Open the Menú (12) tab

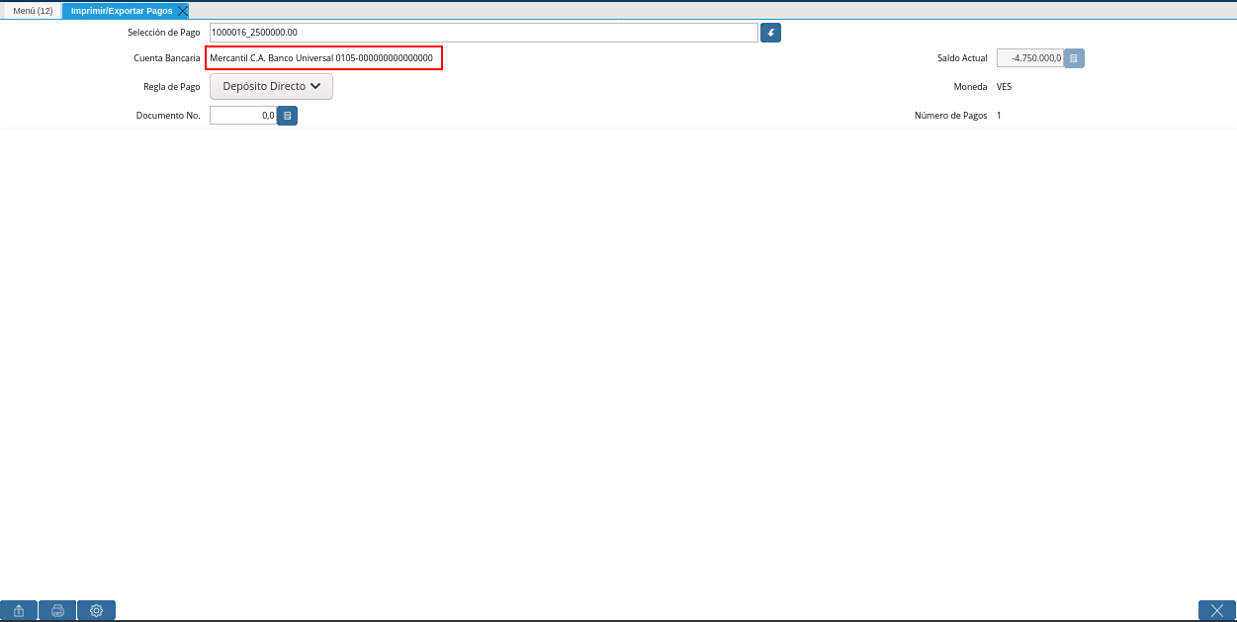[33, 11]
